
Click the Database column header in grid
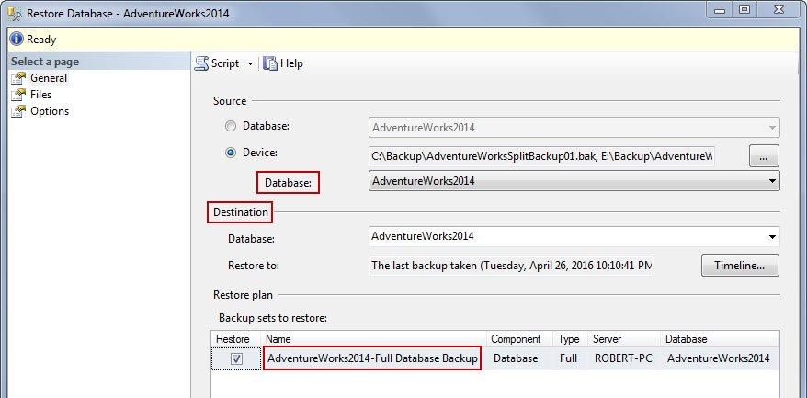coord(720,339)
